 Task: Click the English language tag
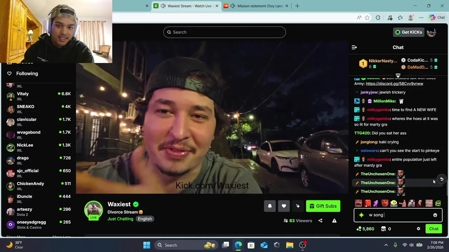[145, 219]
